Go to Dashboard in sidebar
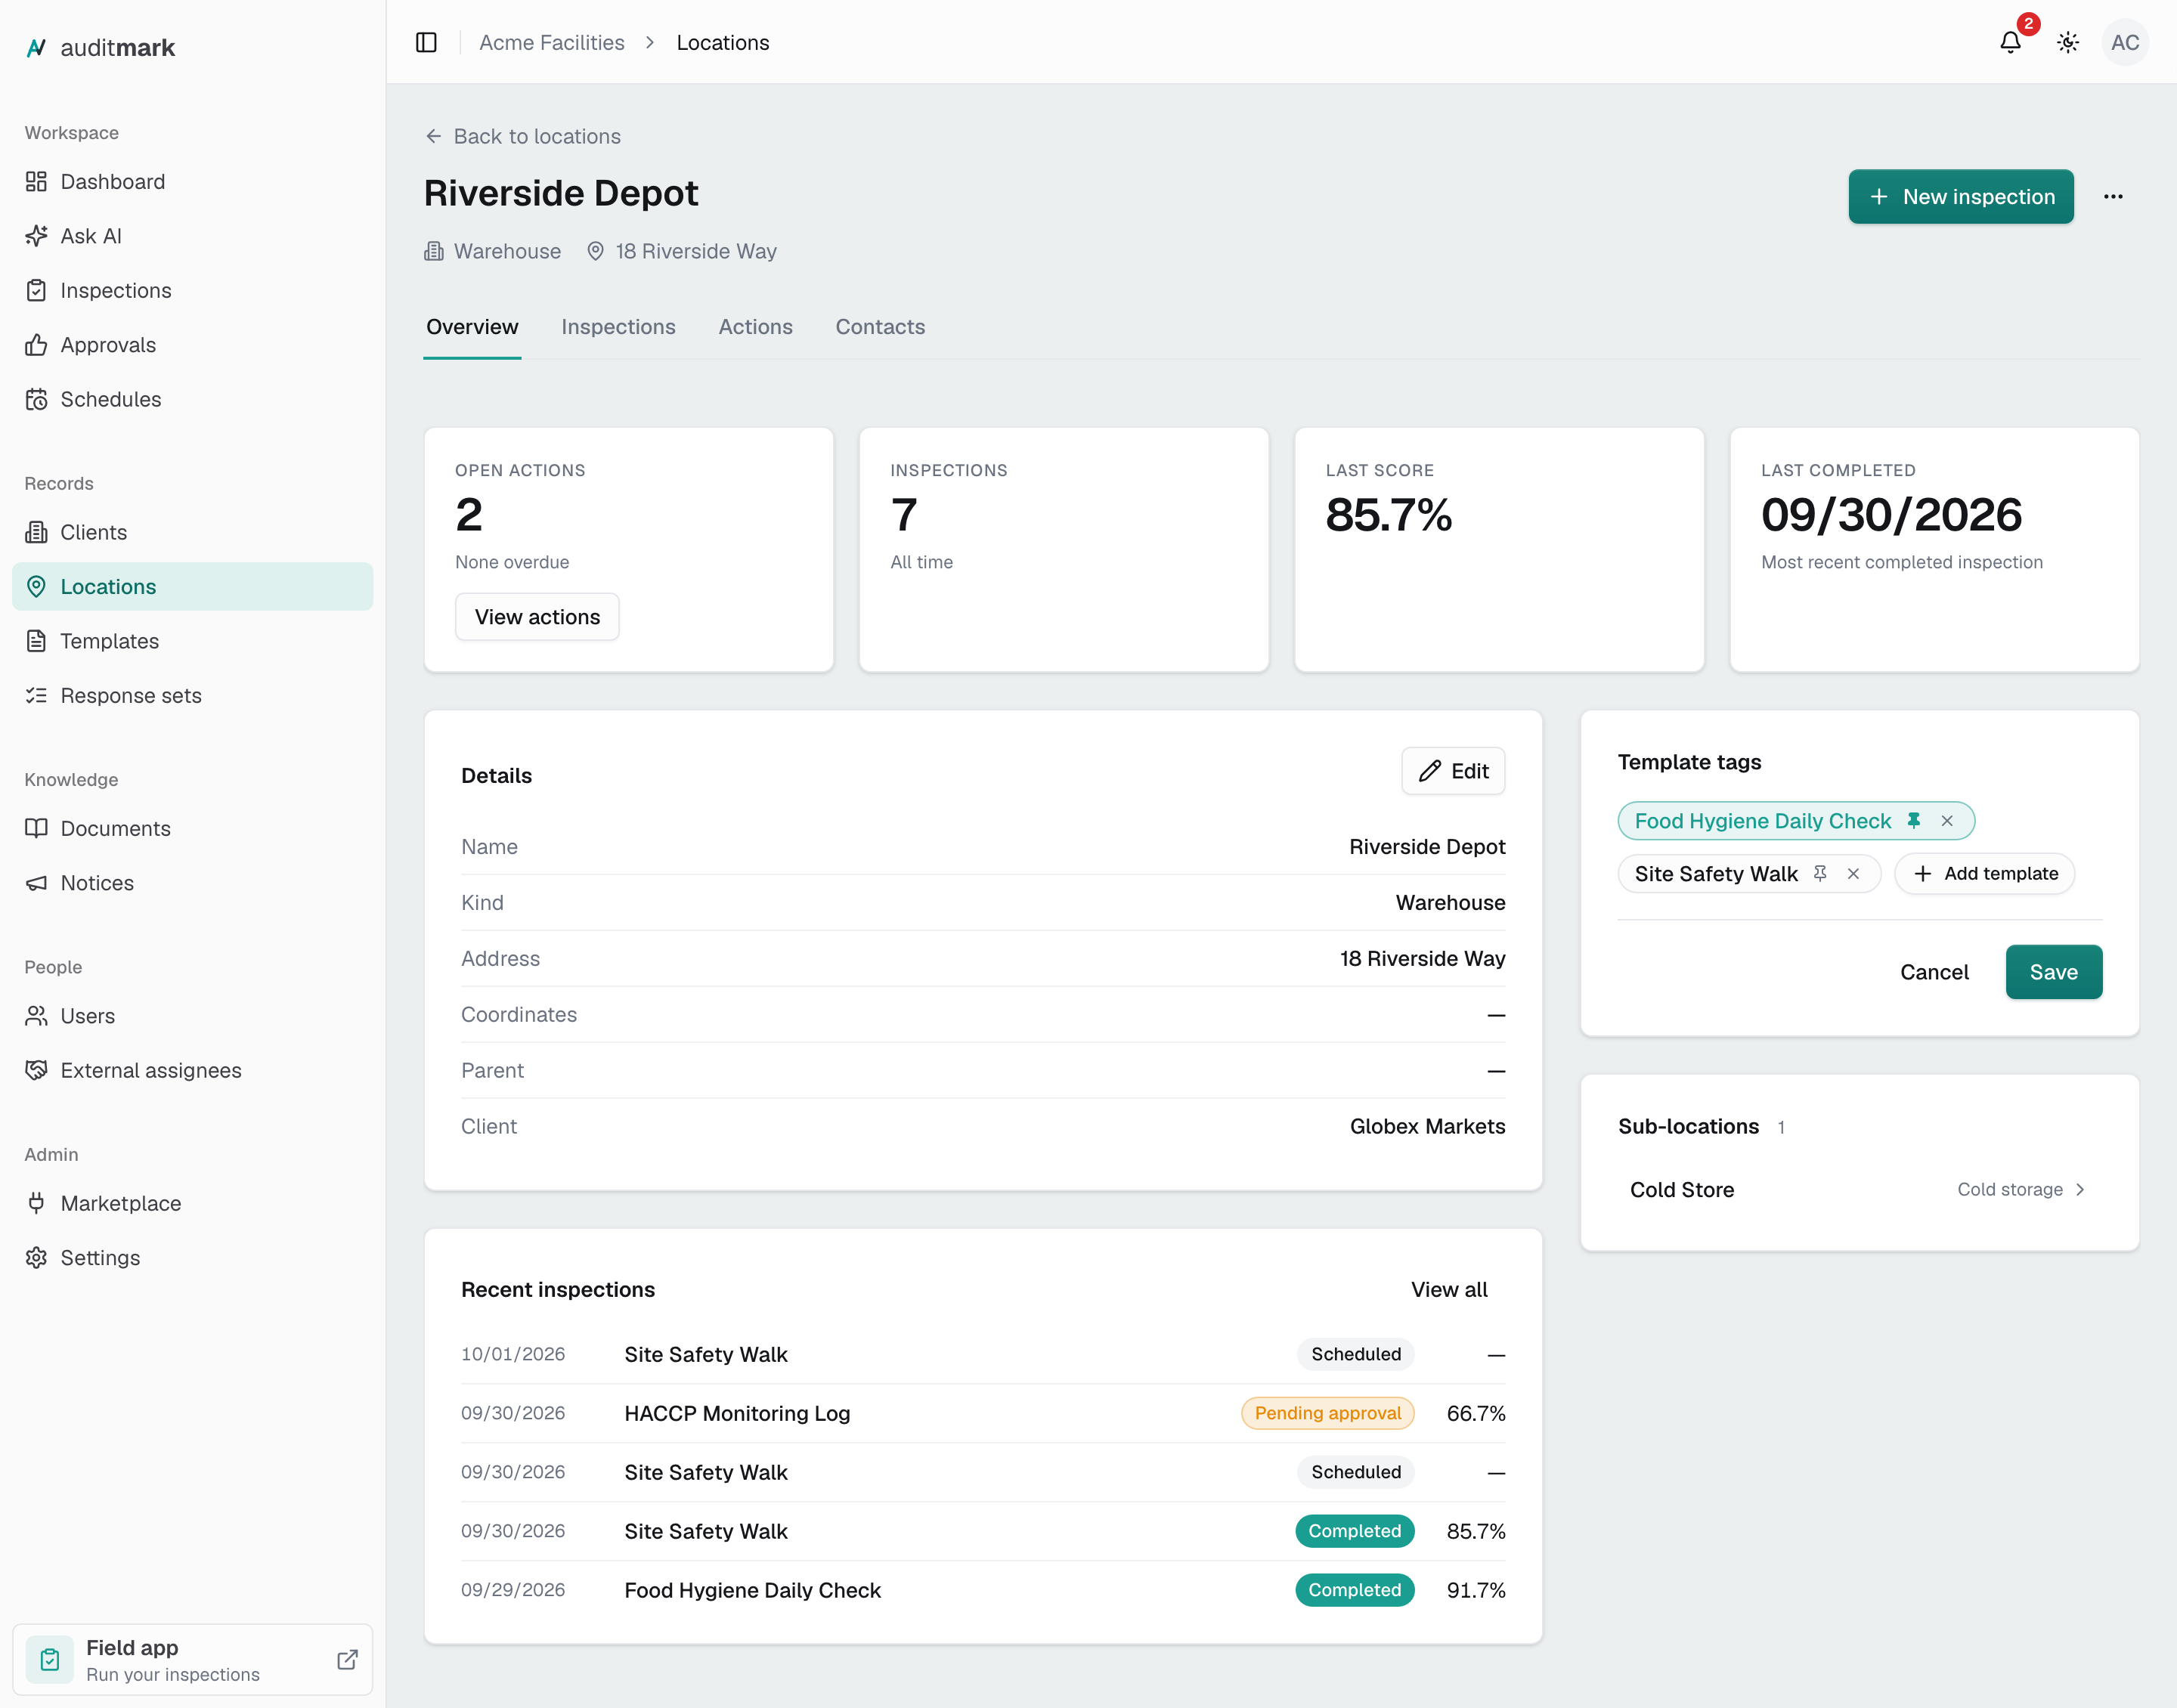This screenshot has height=1708, width=2177. (x=192, y=181)
